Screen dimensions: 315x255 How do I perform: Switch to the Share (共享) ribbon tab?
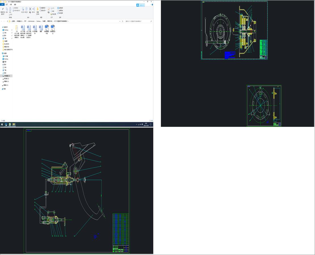click(11, 5)
